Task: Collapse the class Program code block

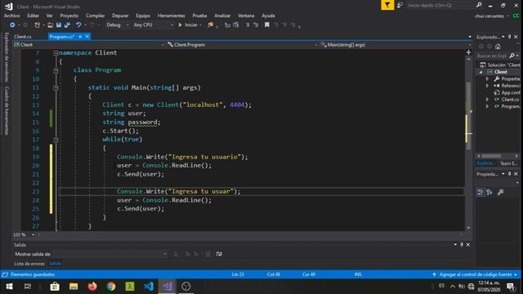Action: click(x=56, y=70)
